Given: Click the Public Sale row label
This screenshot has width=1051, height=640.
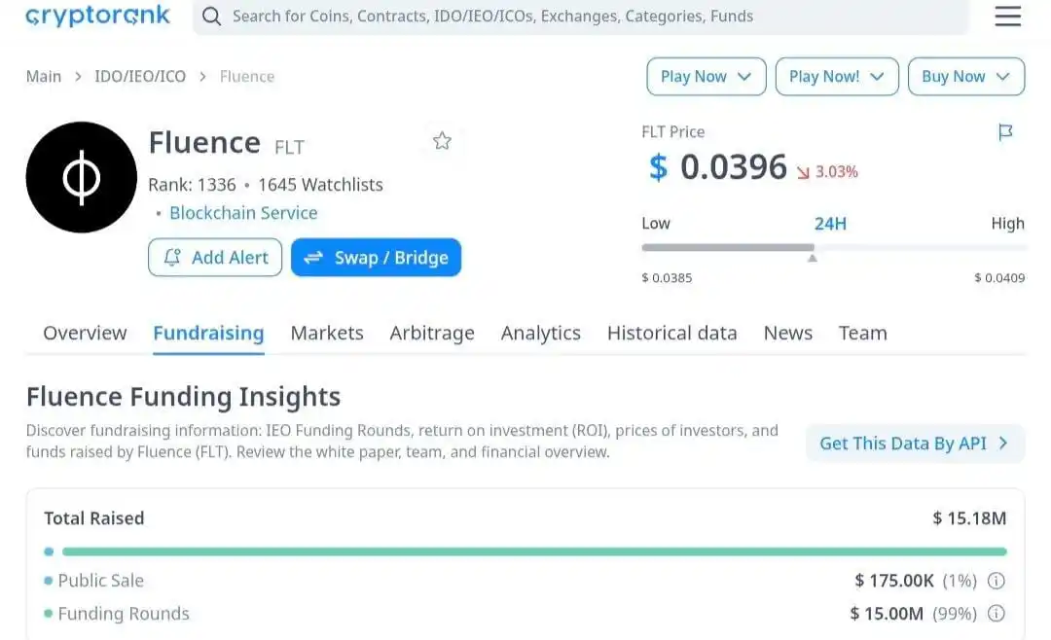Looking at the screenshot, I should pos(100,581).
